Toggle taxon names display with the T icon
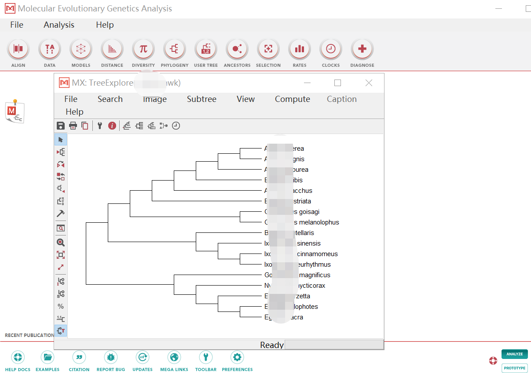Screen dimensions: 531x373 61,330
